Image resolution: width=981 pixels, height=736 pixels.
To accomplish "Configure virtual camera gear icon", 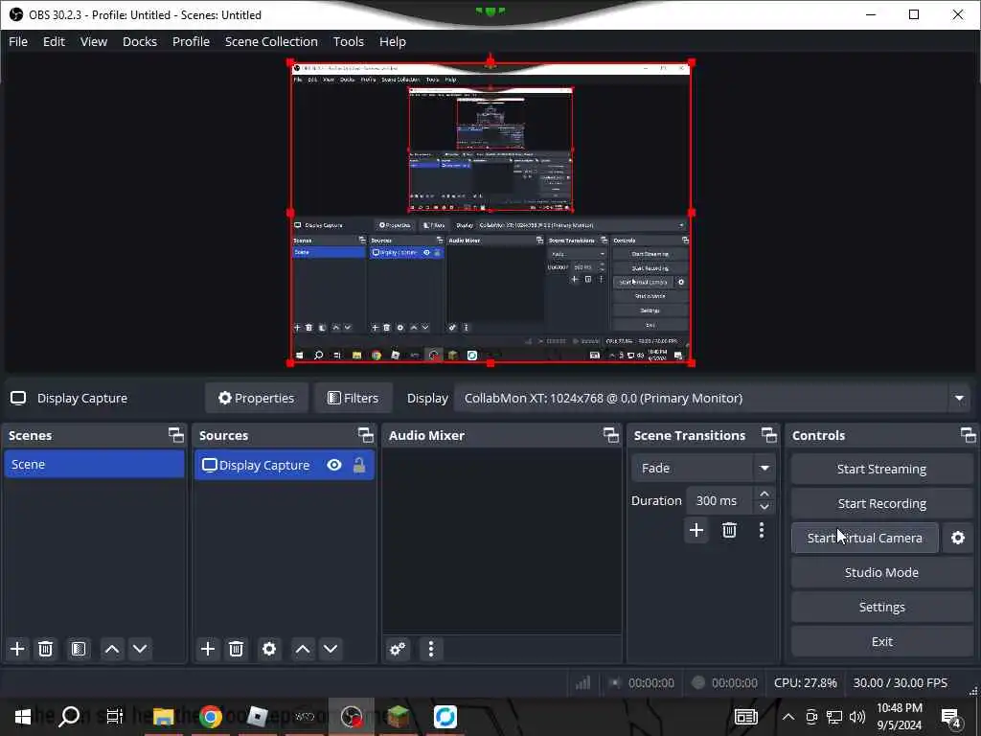I will coord(958,538).
